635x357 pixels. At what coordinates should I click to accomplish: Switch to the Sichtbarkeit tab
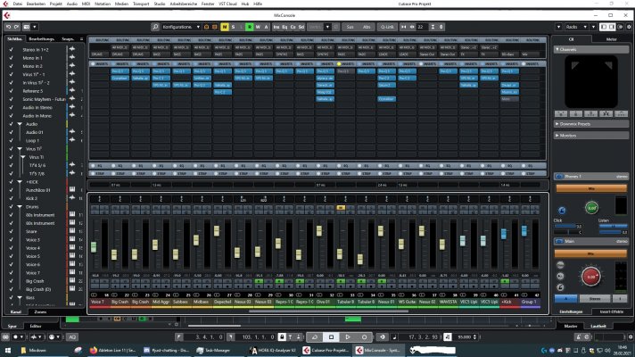pyautogui.click(x=15, y=39)
